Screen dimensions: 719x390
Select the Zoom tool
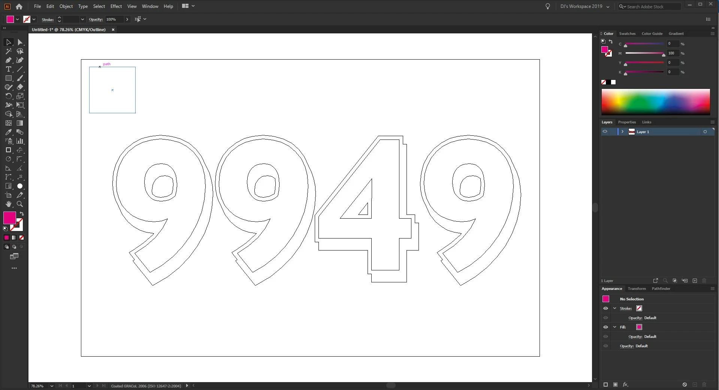tap(20, 204)
